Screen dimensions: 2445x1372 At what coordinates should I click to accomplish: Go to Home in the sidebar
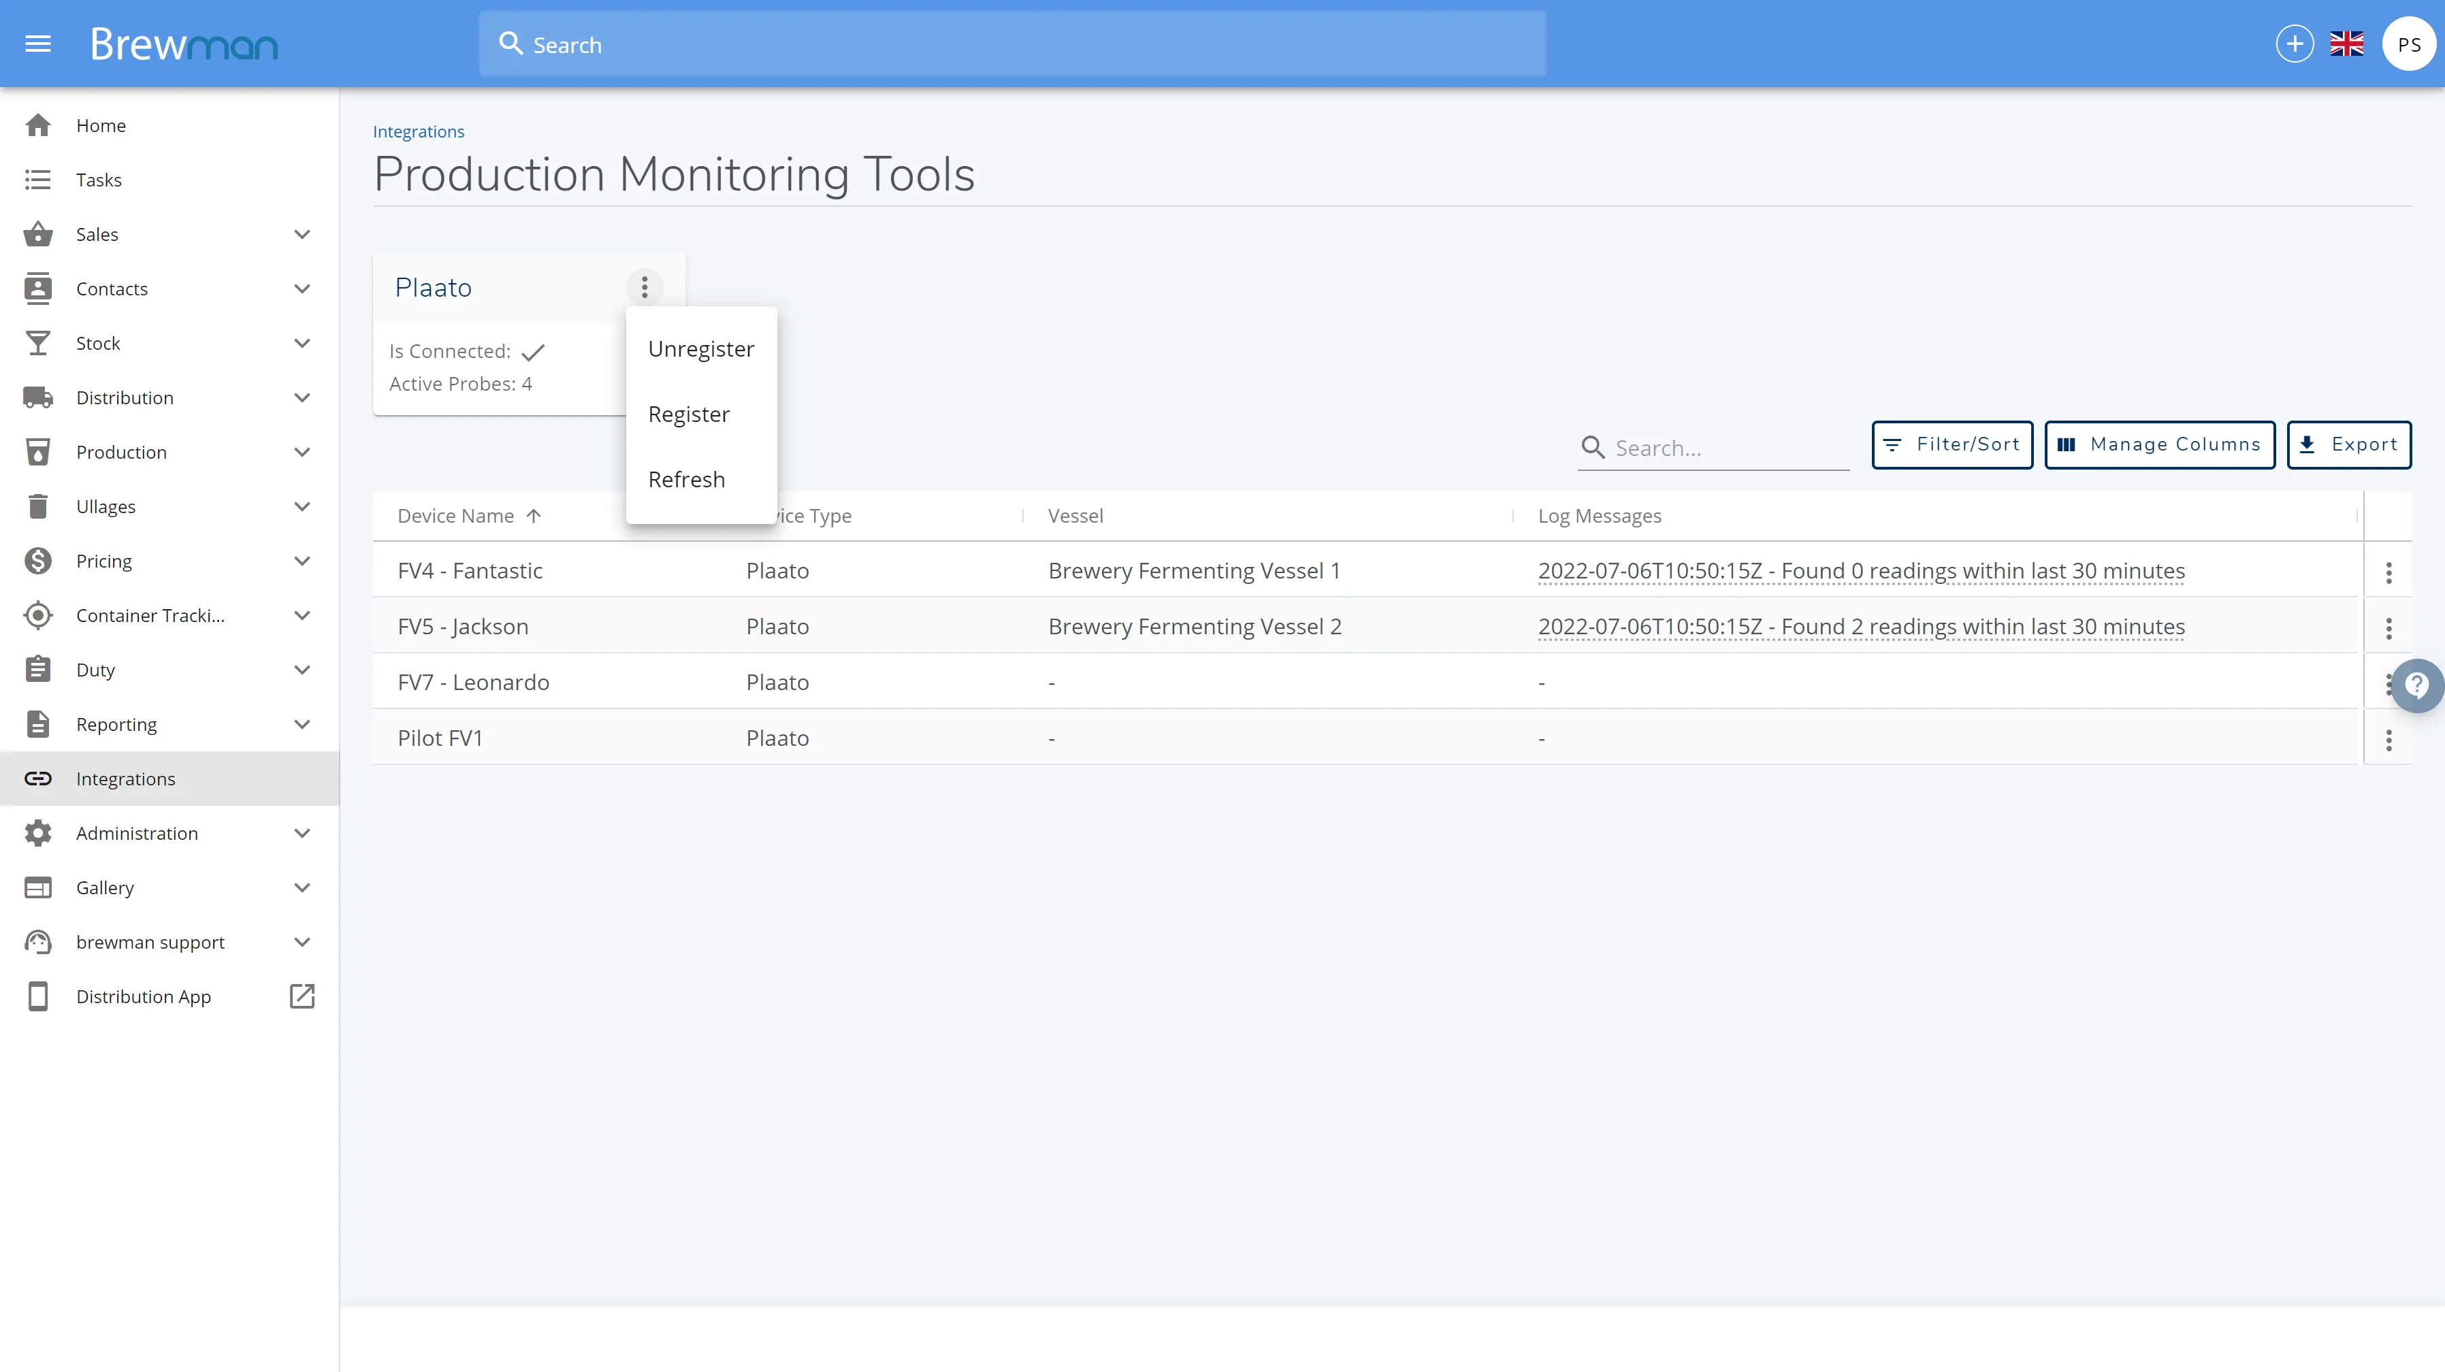(x=170, y=125)
